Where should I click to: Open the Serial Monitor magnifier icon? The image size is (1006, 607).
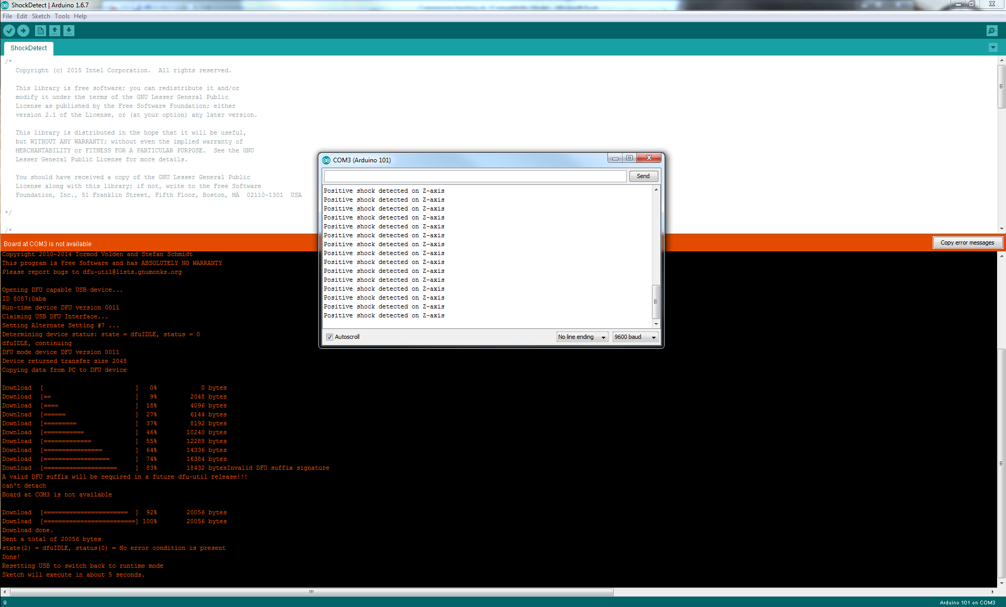click(x=991, y=31)
